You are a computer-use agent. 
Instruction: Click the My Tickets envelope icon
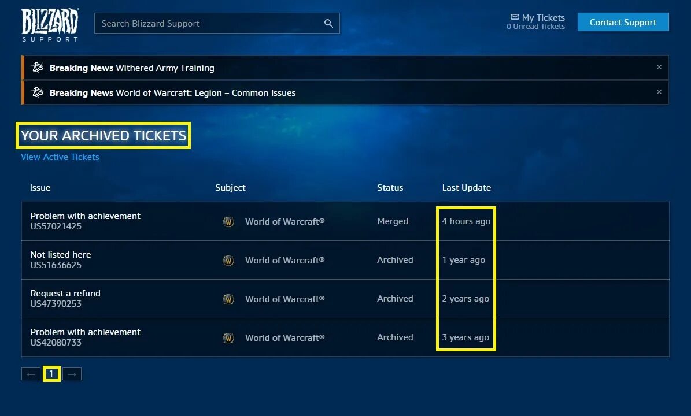click(x=514, y=17)
